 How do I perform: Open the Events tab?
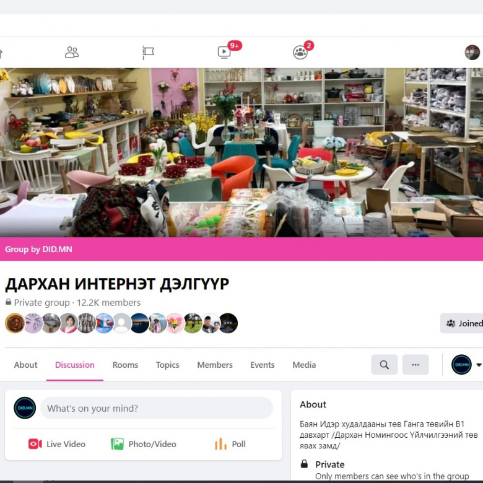tap(262, 365)
